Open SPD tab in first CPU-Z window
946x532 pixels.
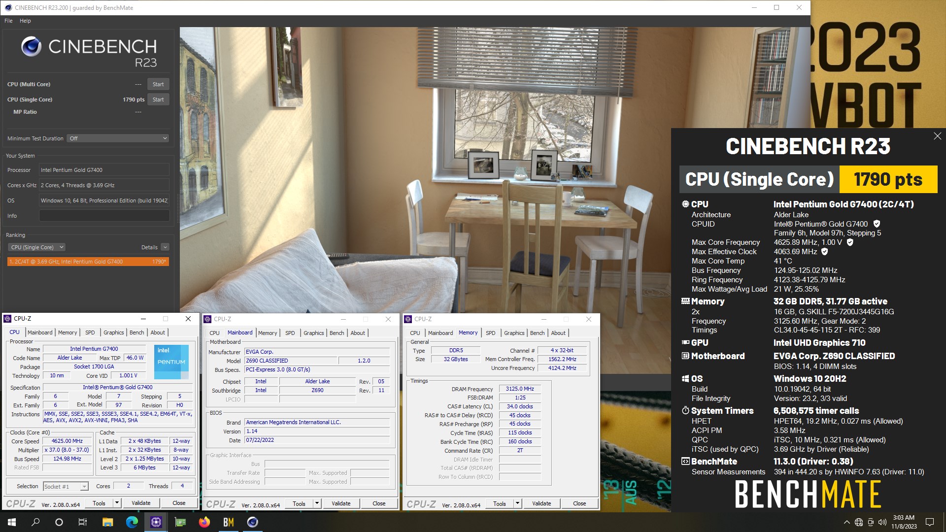pos(90,332)
